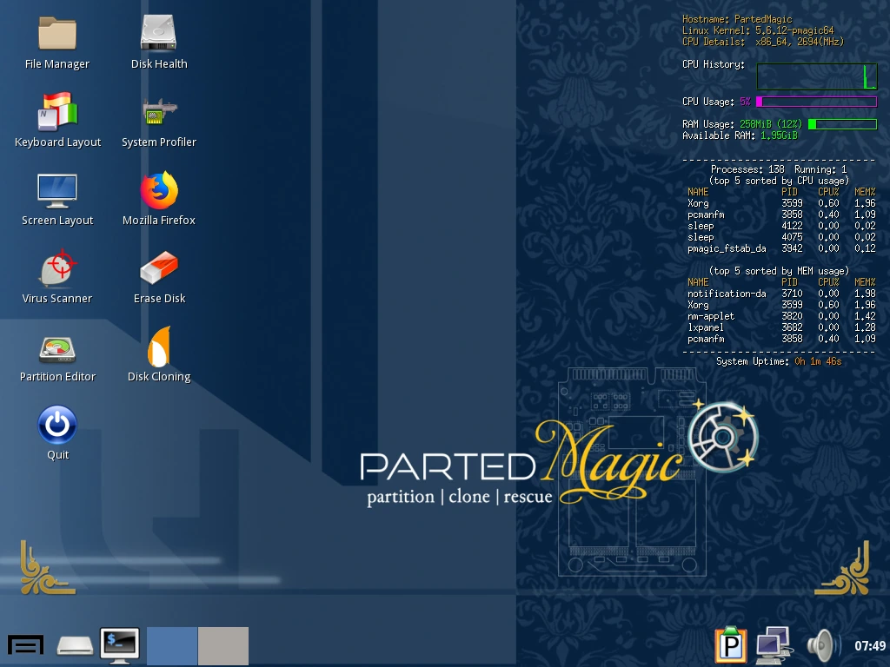
Task: Switch to the second gray workspace
Action: pyautogui.click(x=223, y=645)
